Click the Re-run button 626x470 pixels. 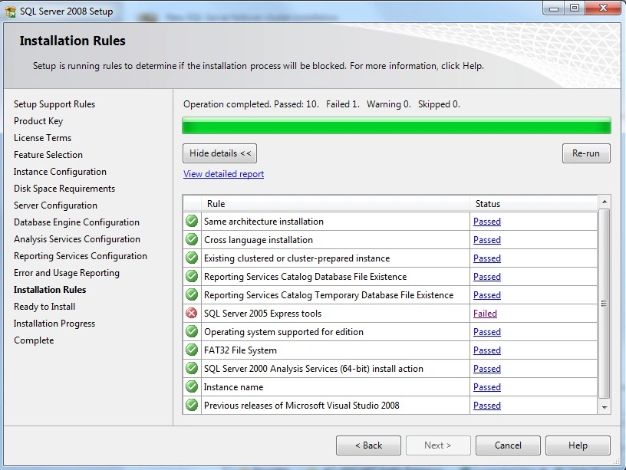(x=586, y=153)
